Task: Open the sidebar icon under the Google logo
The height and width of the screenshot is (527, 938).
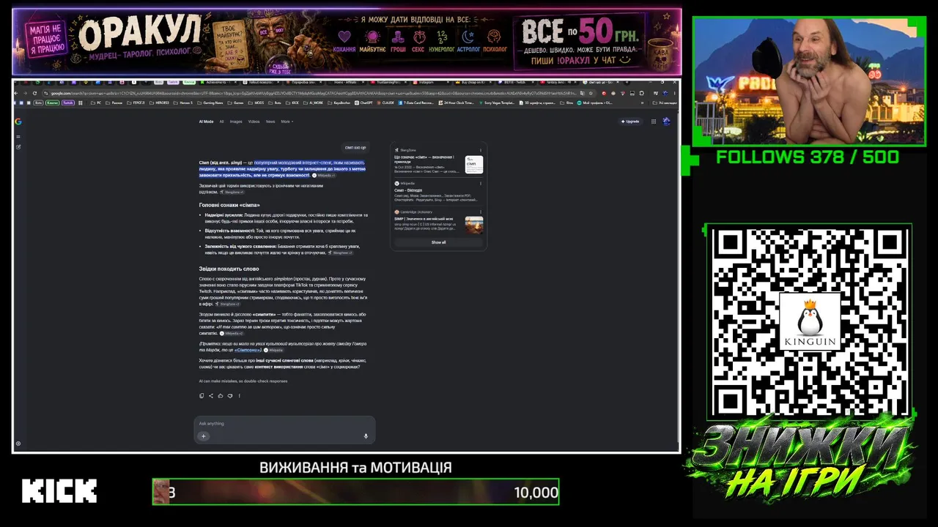Action: click(x=18, y=138)
